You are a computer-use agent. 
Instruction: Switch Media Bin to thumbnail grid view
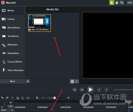point(72,81)
